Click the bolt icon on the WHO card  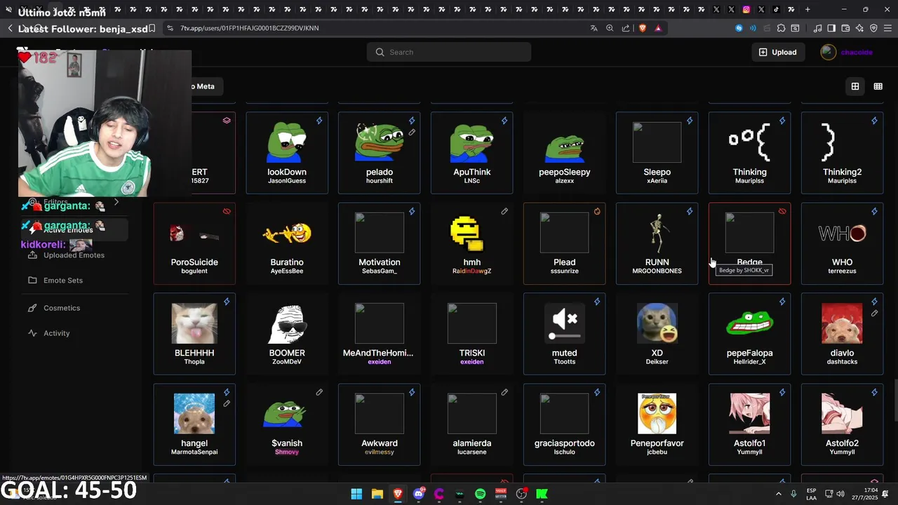[x=874, y=211]
